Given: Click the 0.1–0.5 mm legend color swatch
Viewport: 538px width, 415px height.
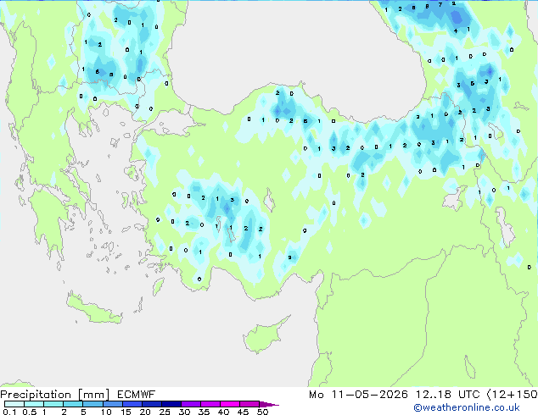Looking at the screenshot, I should point(14,404).
